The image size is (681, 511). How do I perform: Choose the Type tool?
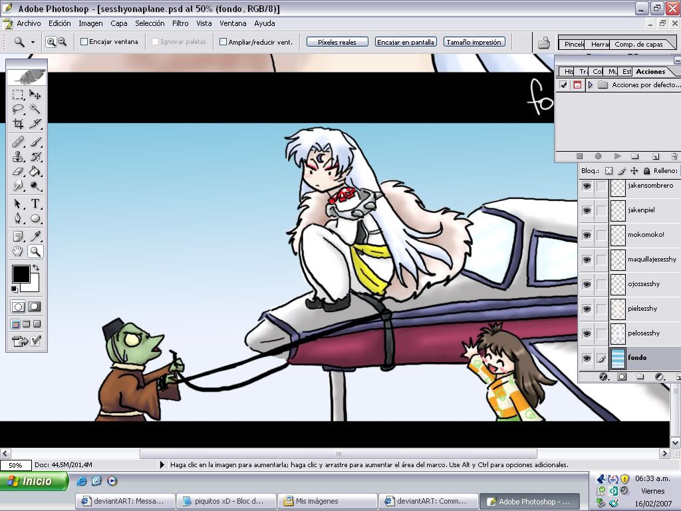pyautogui.click(x=35, y=204)
